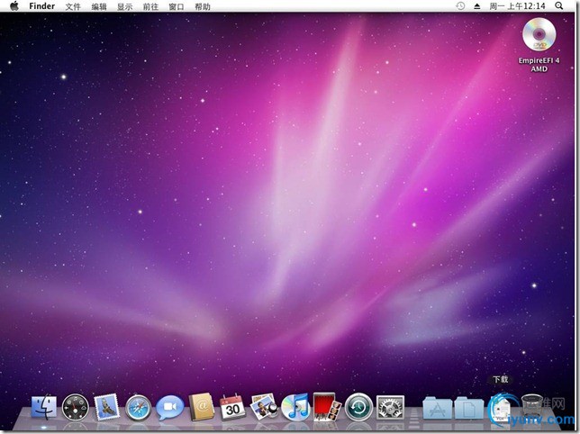
Task: Open Address Book in the Dock
Action: (x=201, y=407)
